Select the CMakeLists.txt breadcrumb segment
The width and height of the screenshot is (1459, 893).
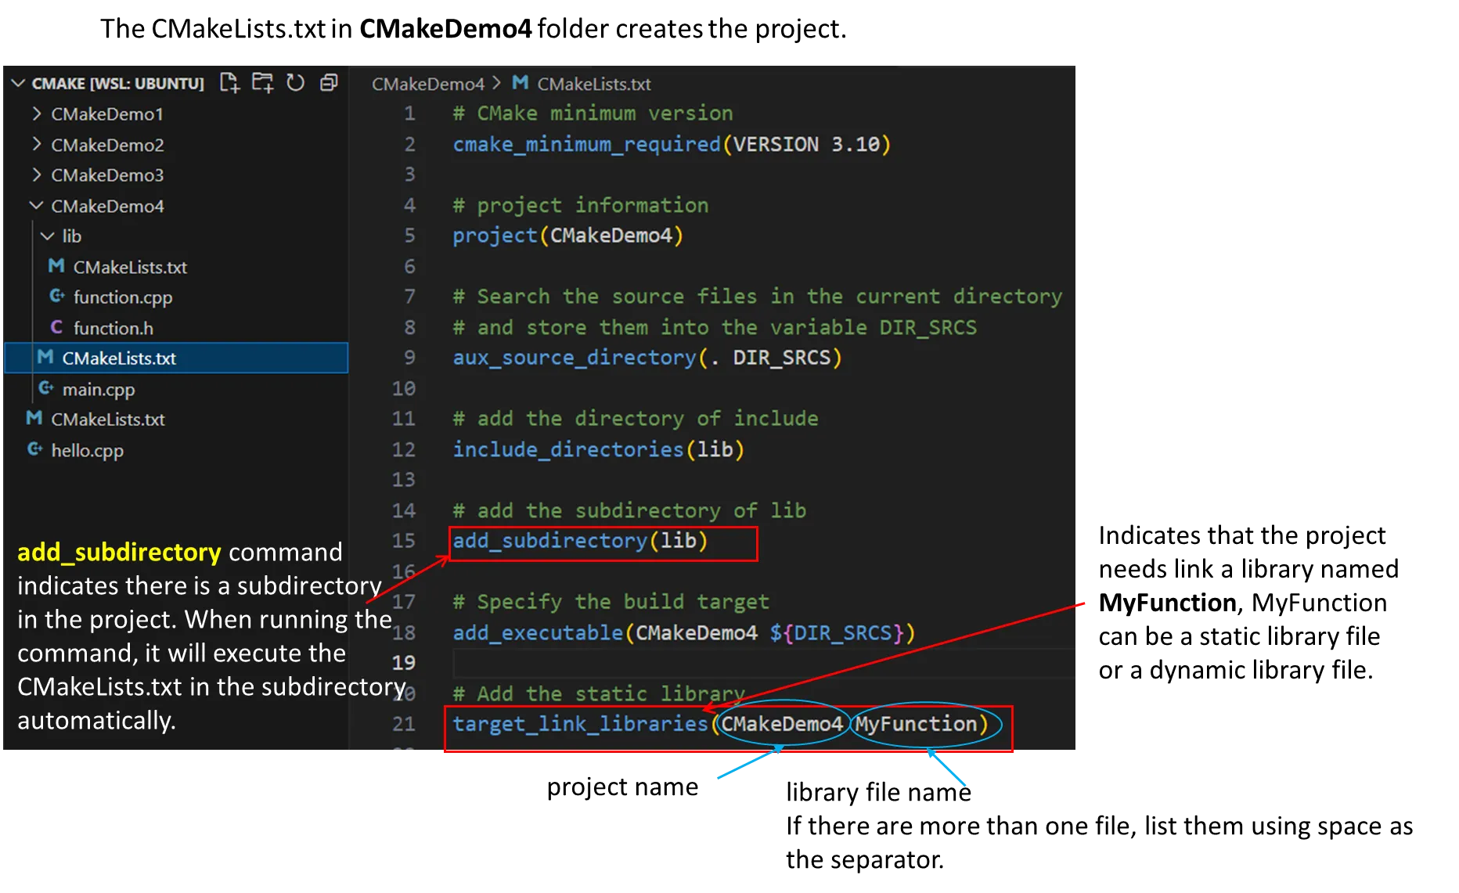click(x=593, y=84)
